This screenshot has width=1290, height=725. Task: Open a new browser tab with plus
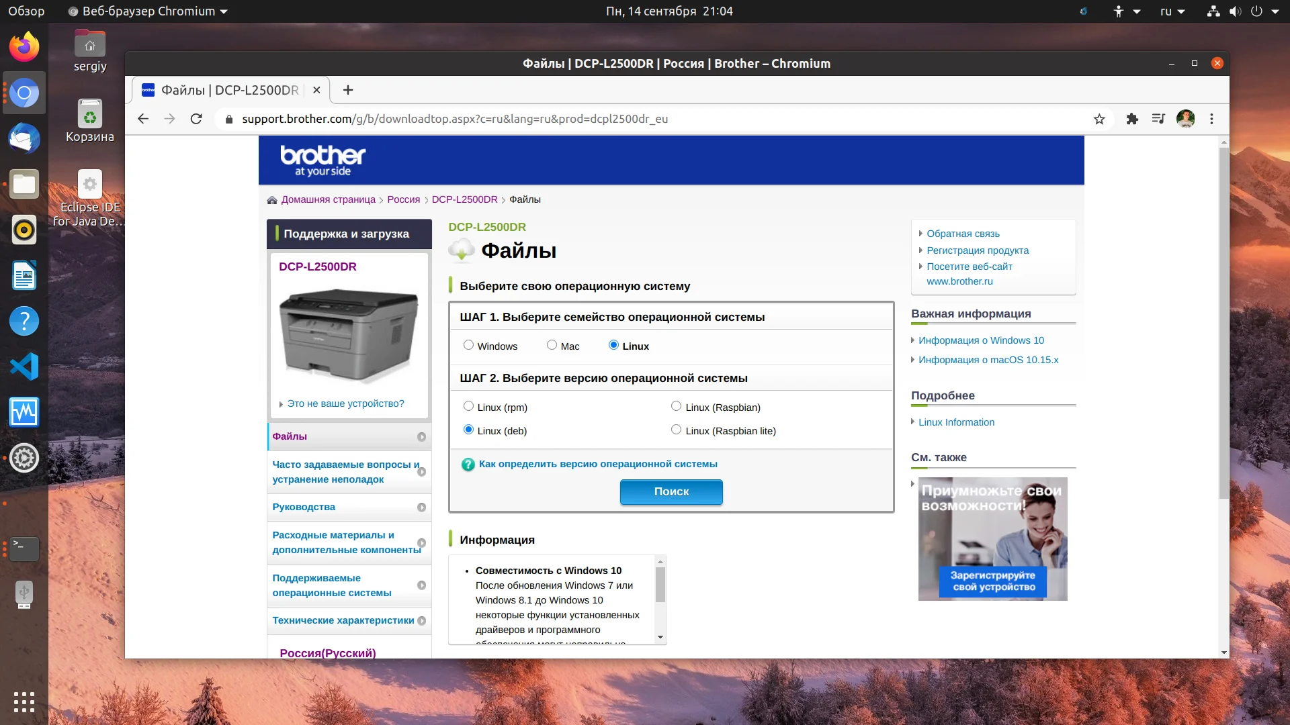coord(347,90)
